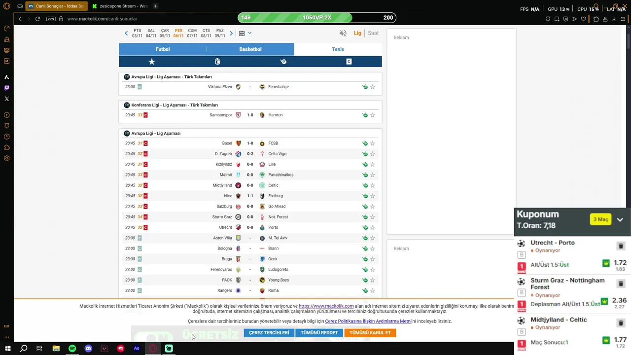Viewport: 631px width, 355px height.
Task: Open the browser snapshot tool icon
Action: click(x=557, y=19)
